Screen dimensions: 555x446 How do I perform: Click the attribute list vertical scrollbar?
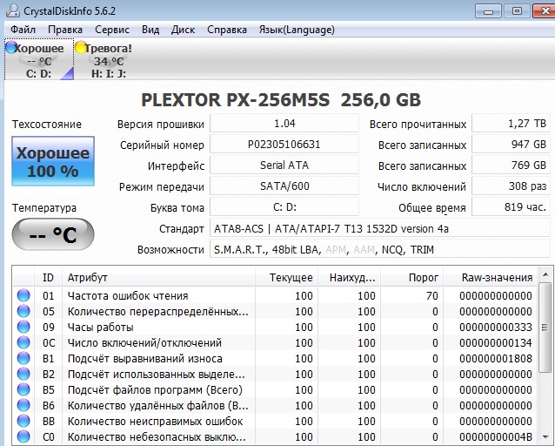pos(546,366)
